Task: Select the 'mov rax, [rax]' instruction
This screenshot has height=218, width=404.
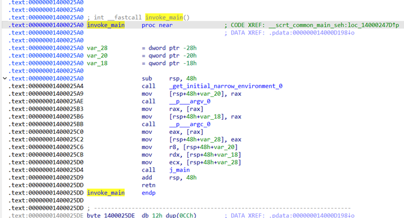Action: (172, 109)
